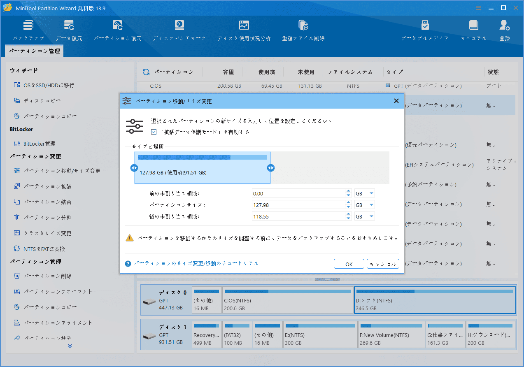Viewport: 524px width, 367px height.
Task: Select H:ダウンロード 200 GB partition block
Action: point(491,335)
